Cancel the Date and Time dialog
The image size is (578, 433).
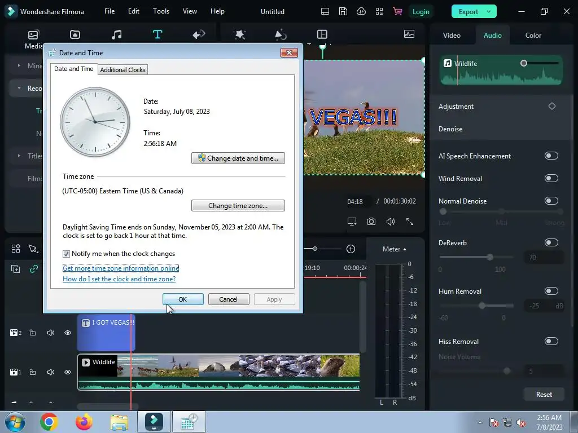tap(229, 299)
